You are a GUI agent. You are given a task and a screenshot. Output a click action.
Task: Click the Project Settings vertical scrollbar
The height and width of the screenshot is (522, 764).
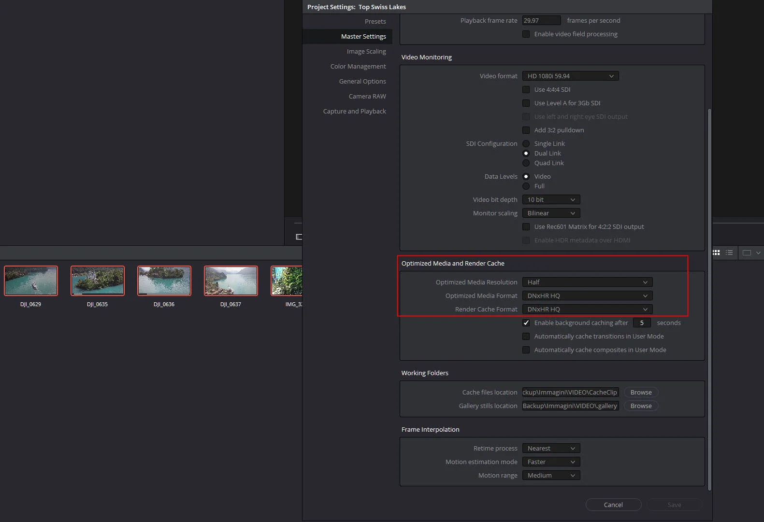[x=709, y=299]
